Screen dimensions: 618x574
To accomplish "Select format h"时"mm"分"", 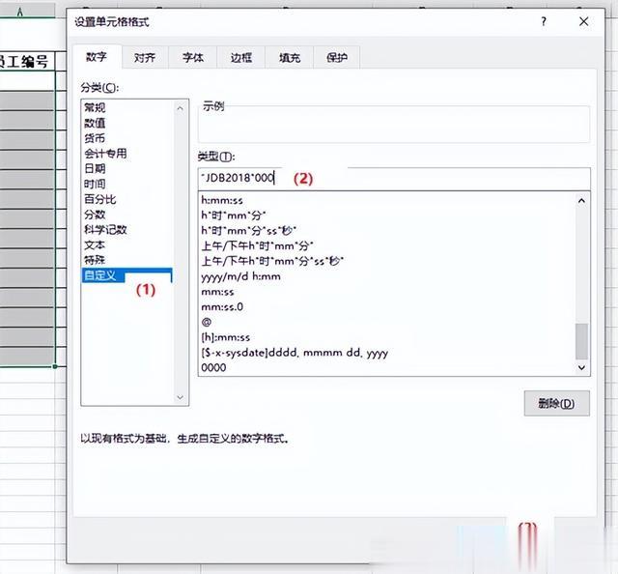I will (x=234, y=215).
